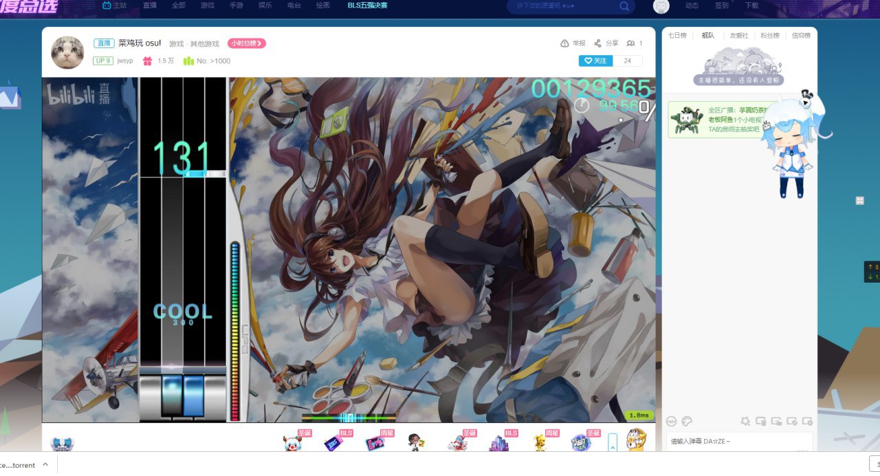Open the 直播 item in top navigation
This screenshot has width=880, height=476.
[150, 6]
